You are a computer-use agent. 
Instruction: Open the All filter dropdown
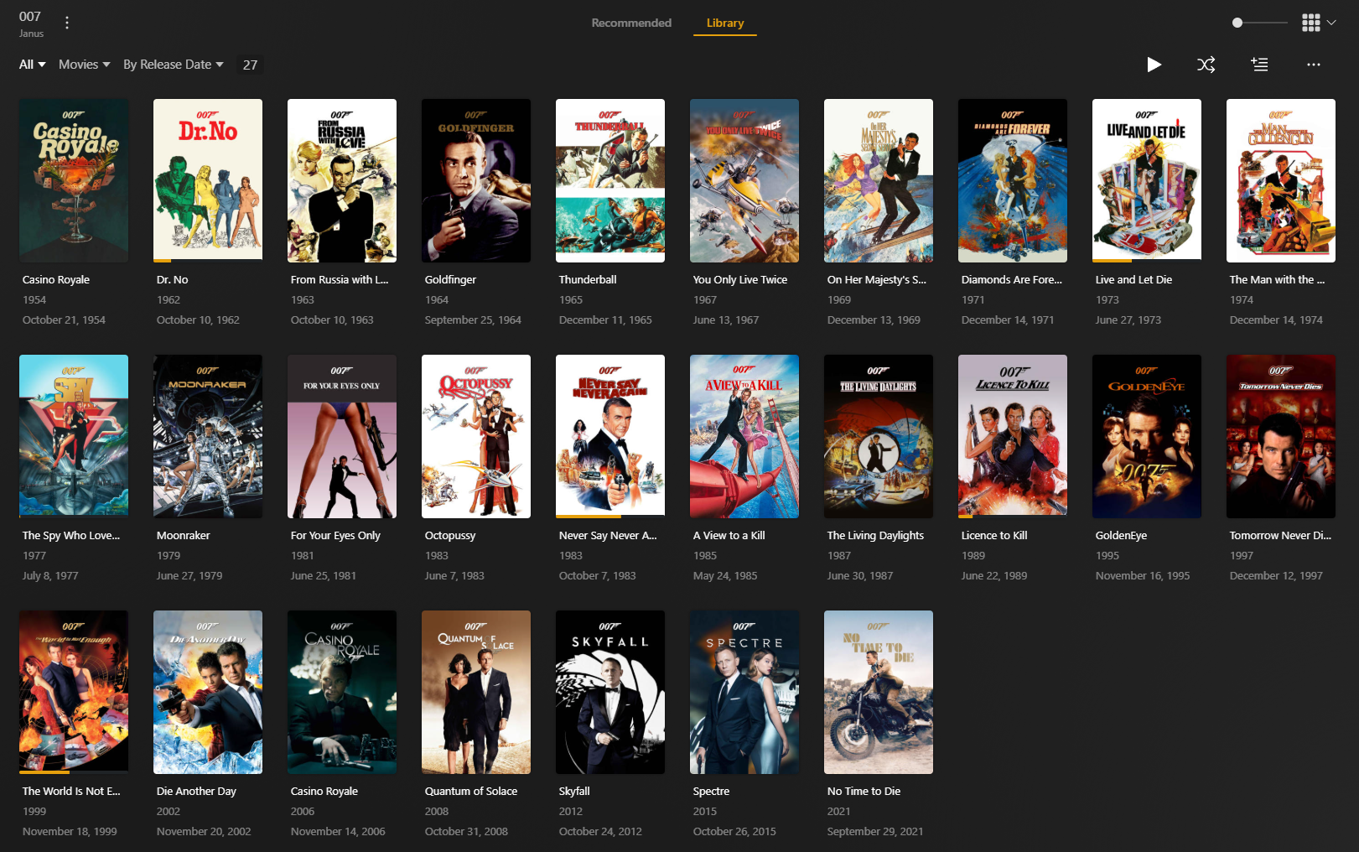33,65
